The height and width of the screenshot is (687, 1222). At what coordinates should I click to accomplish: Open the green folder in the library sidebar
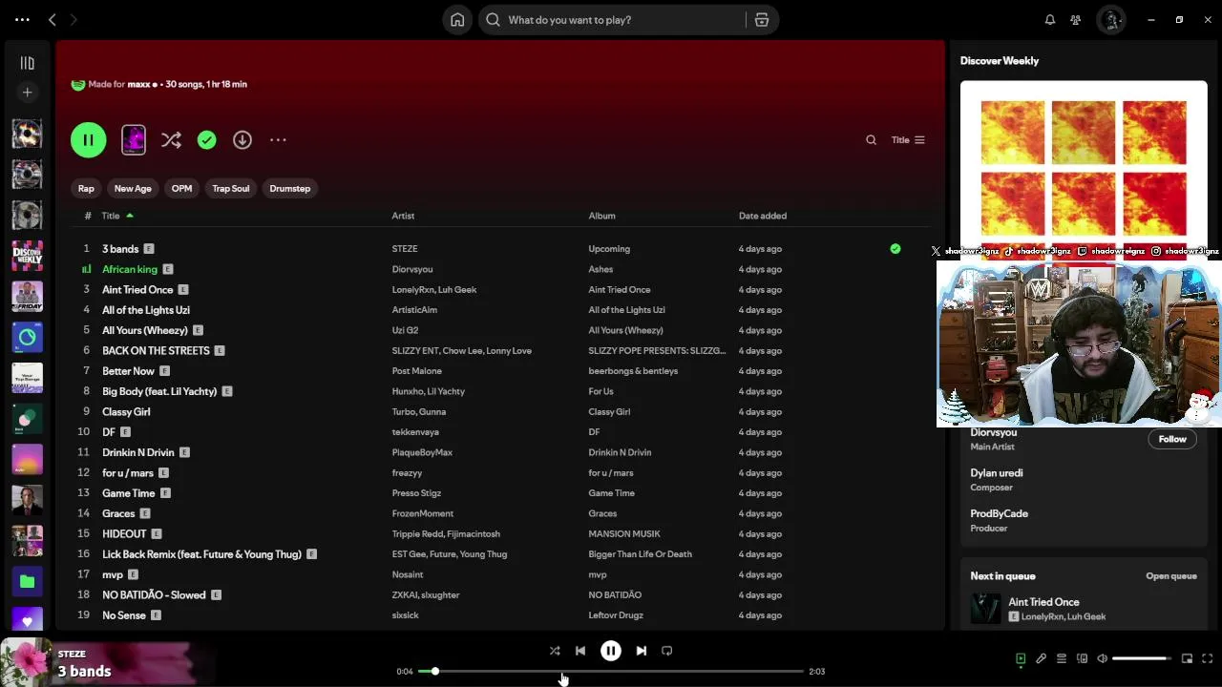27,581
